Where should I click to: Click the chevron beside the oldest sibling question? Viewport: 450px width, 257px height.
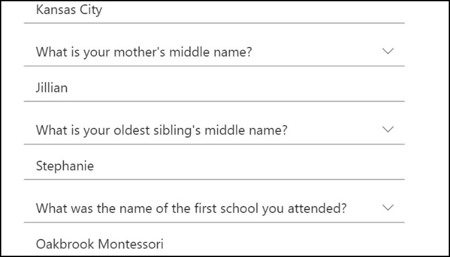pos(387,129)
